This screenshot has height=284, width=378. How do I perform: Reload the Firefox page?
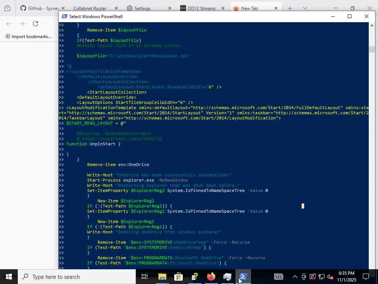point(35,24)
